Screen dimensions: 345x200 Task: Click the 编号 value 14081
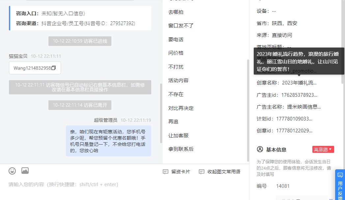click(x=283, y=186)
